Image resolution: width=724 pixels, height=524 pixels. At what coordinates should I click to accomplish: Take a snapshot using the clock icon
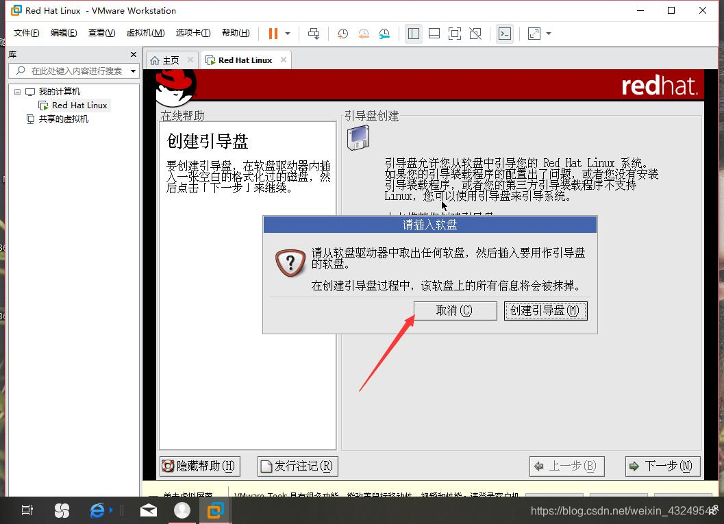point(342,34)
